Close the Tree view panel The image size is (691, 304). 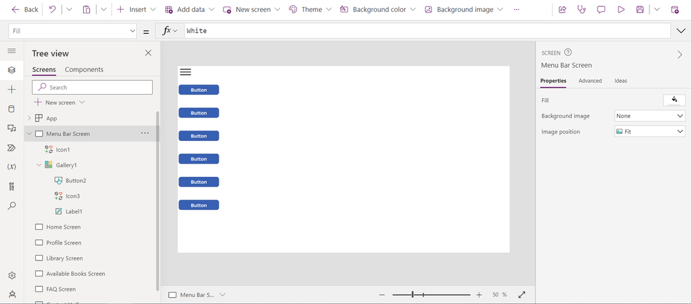[148, 53]
